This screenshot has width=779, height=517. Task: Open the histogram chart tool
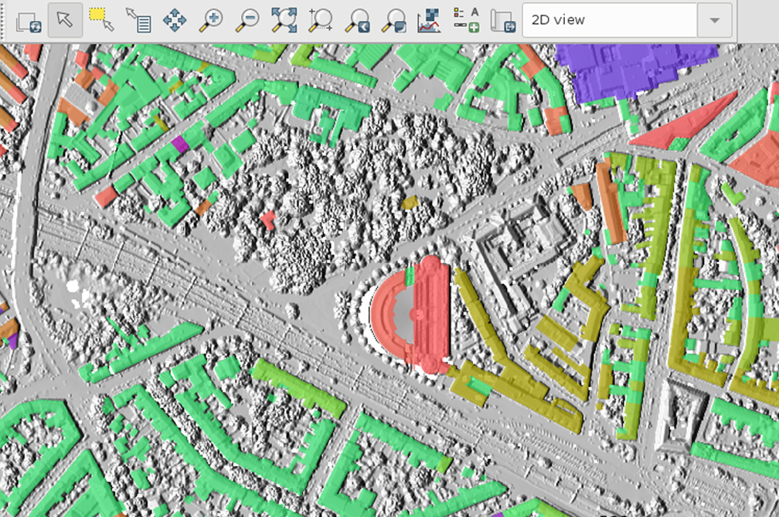point(429,20)
